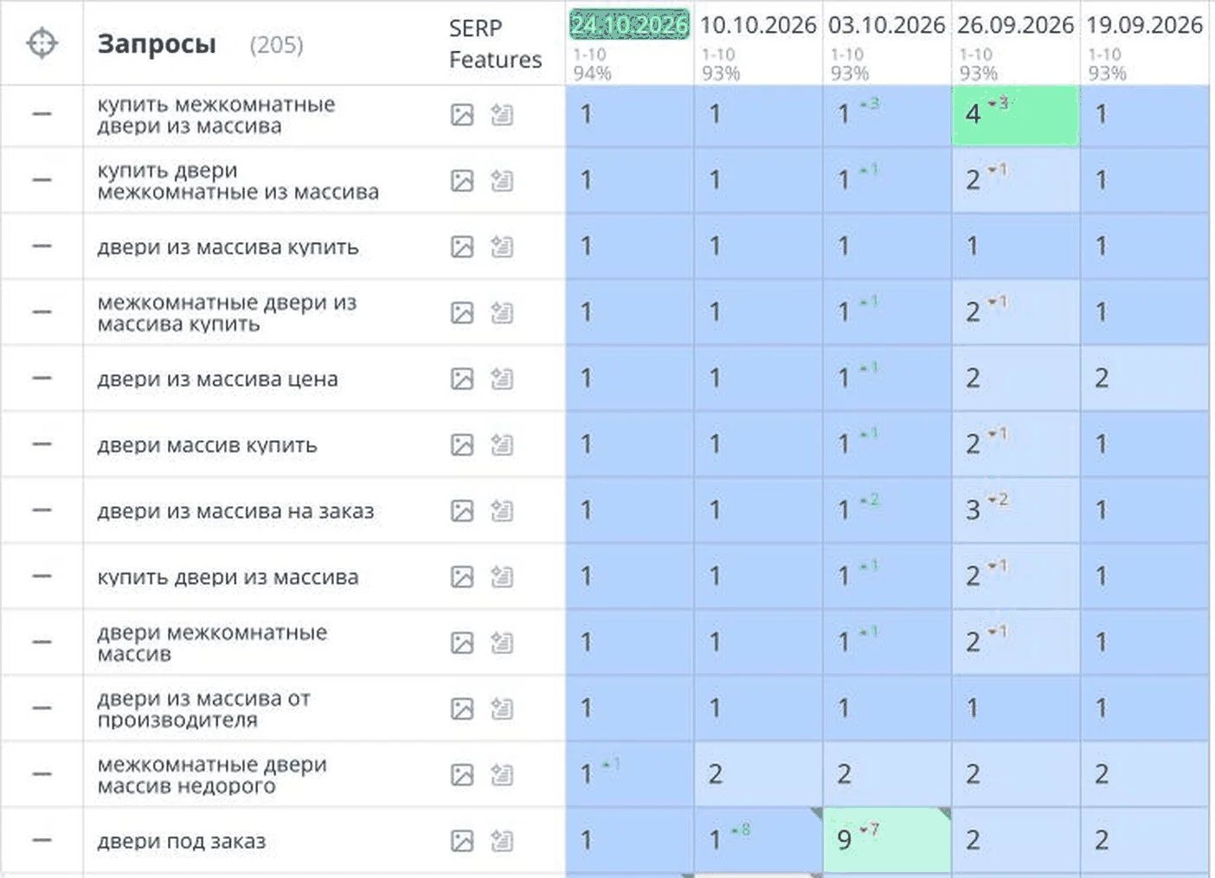Click image icon for 'межкомнатные двери массив недорого'
1215x878 pixels.
pyautogui.click(x=462, y=774)
